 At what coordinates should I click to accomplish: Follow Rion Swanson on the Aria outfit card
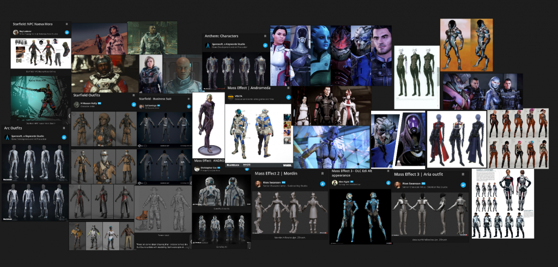pos(463,185)
